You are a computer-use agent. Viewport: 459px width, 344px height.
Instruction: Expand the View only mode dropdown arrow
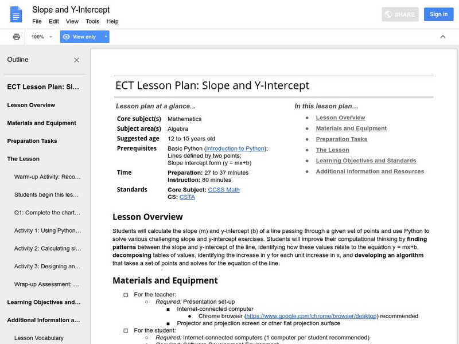coord(106,37)
